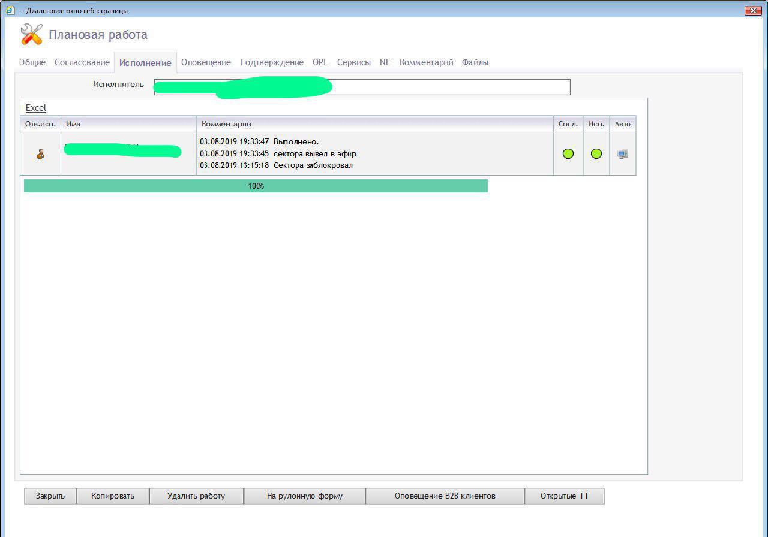Open the Сервисы tab
The width and height of the screenshot is (768, 537).
(x=353, y=62)
